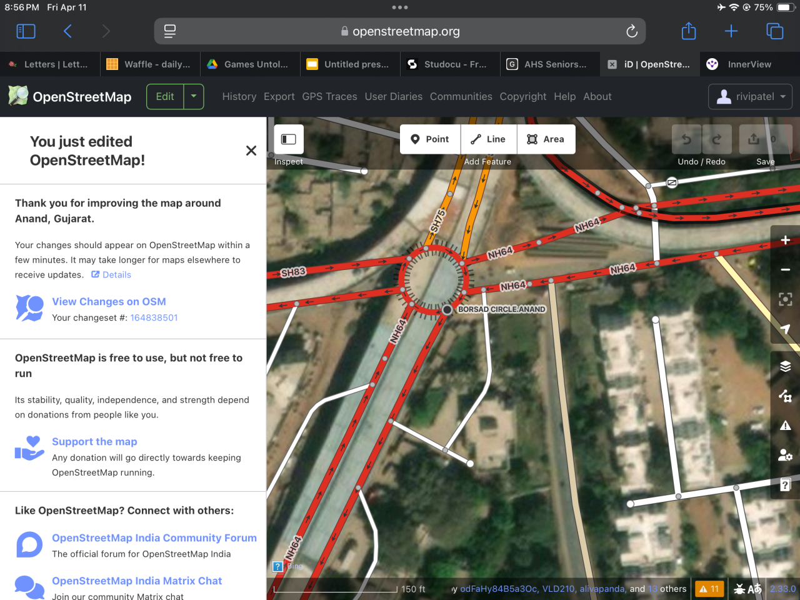Viewport: 800px width, 600px height.
Task: Click the Save upload button
Action: pos(765,139)
